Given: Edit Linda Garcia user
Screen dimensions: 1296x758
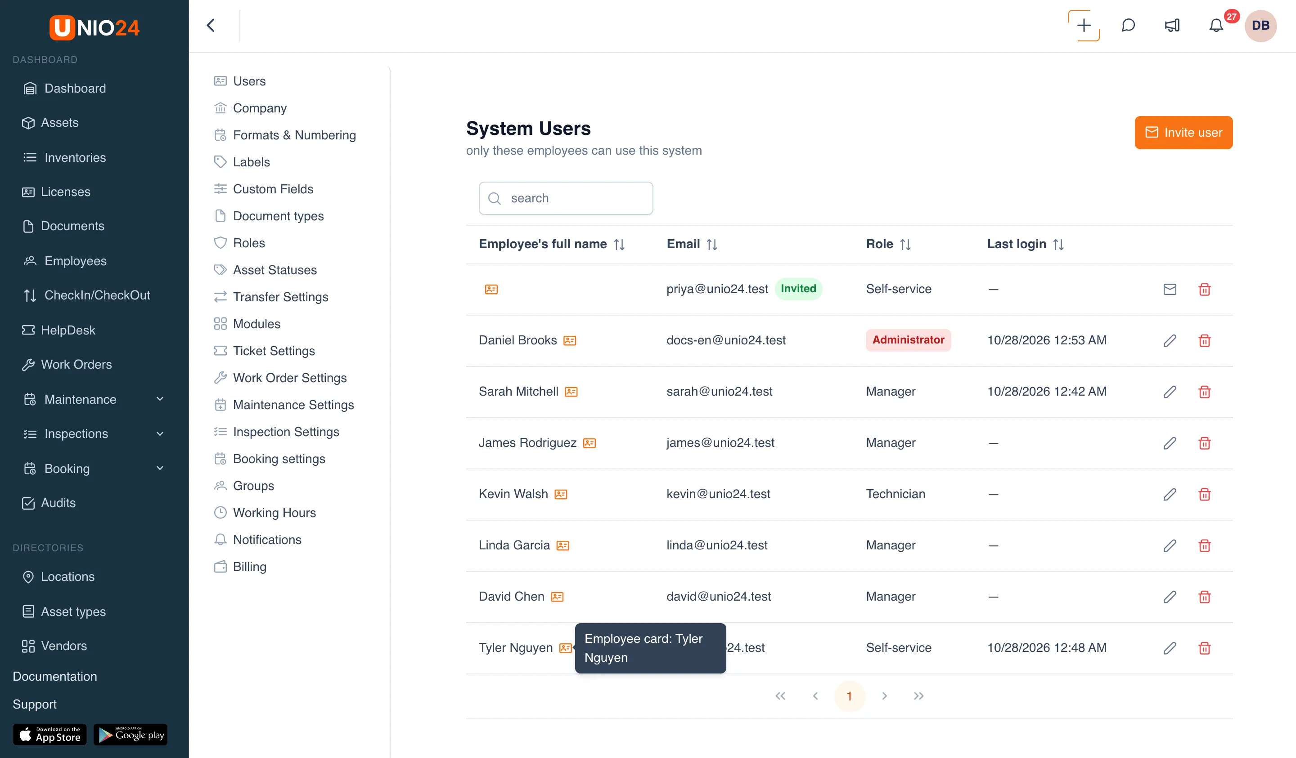Looking at the screenshot, I should (1170, 545).
